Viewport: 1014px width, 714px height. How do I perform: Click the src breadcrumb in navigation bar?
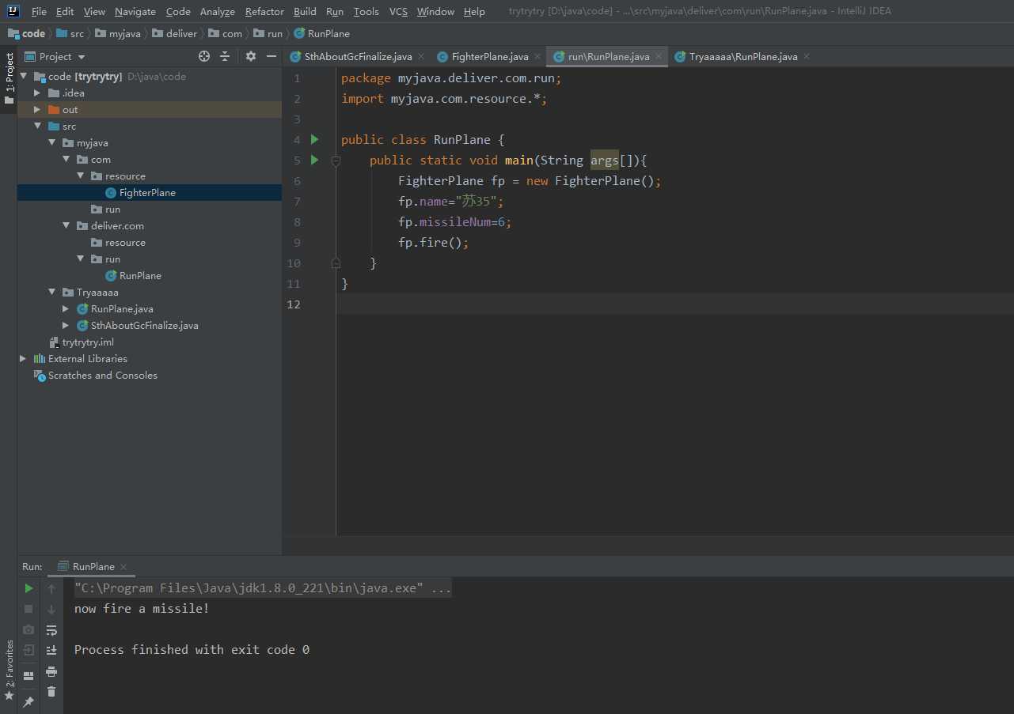point(70,34)
